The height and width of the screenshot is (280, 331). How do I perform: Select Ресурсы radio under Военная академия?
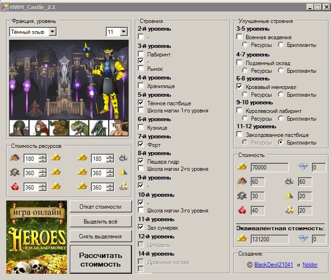click(x=245, y=45)
